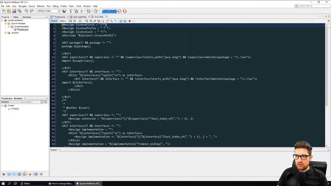This screenshot has height=186, width=331.
Task: Click the second circular profiler icon
Action: [x=125, y=11]
